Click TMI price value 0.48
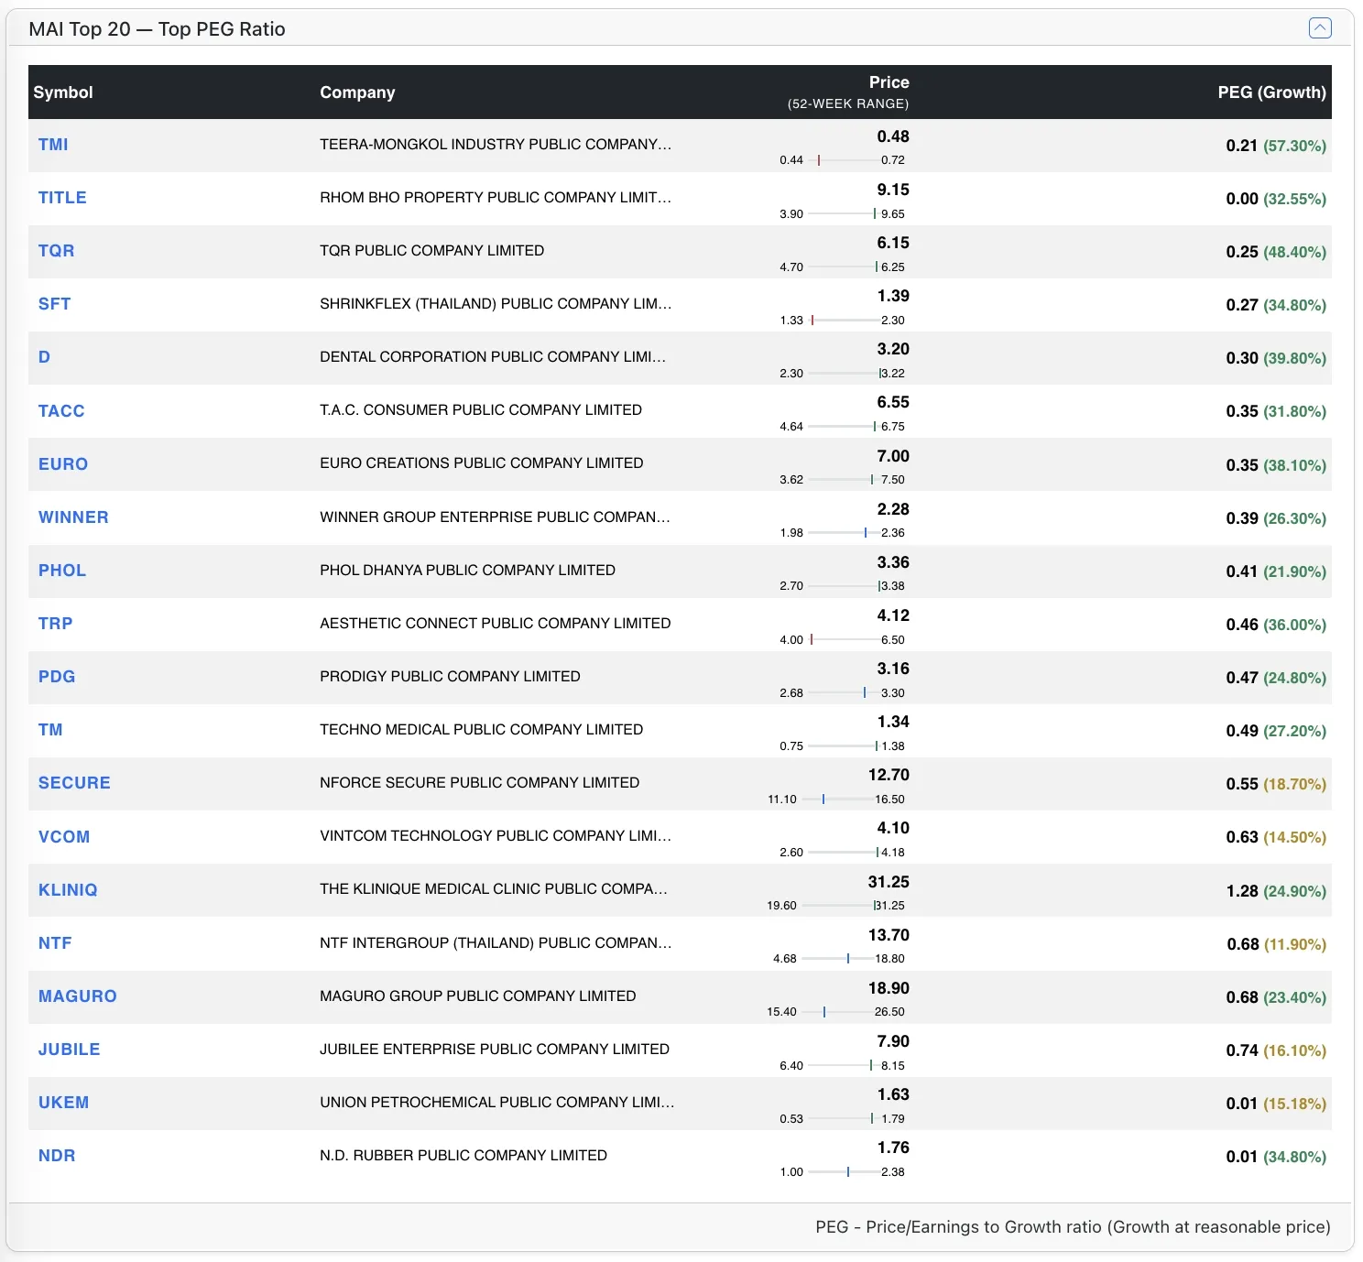The height and width of the screenshot is (1262, 1363). click(893, 136)
